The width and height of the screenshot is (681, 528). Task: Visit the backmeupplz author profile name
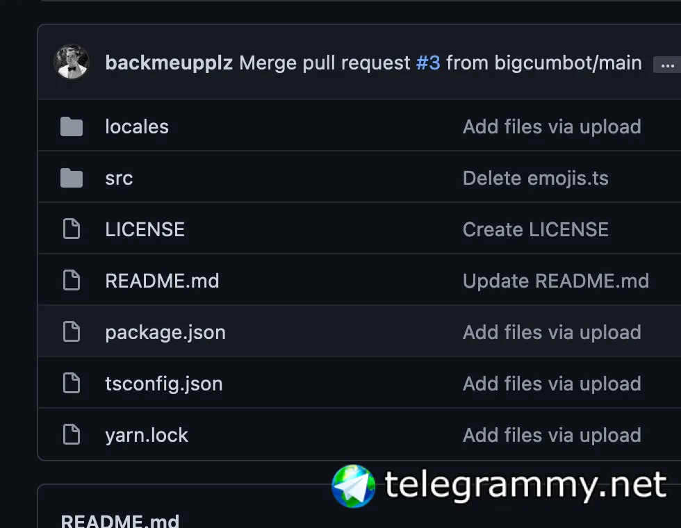tap(169, 63)
